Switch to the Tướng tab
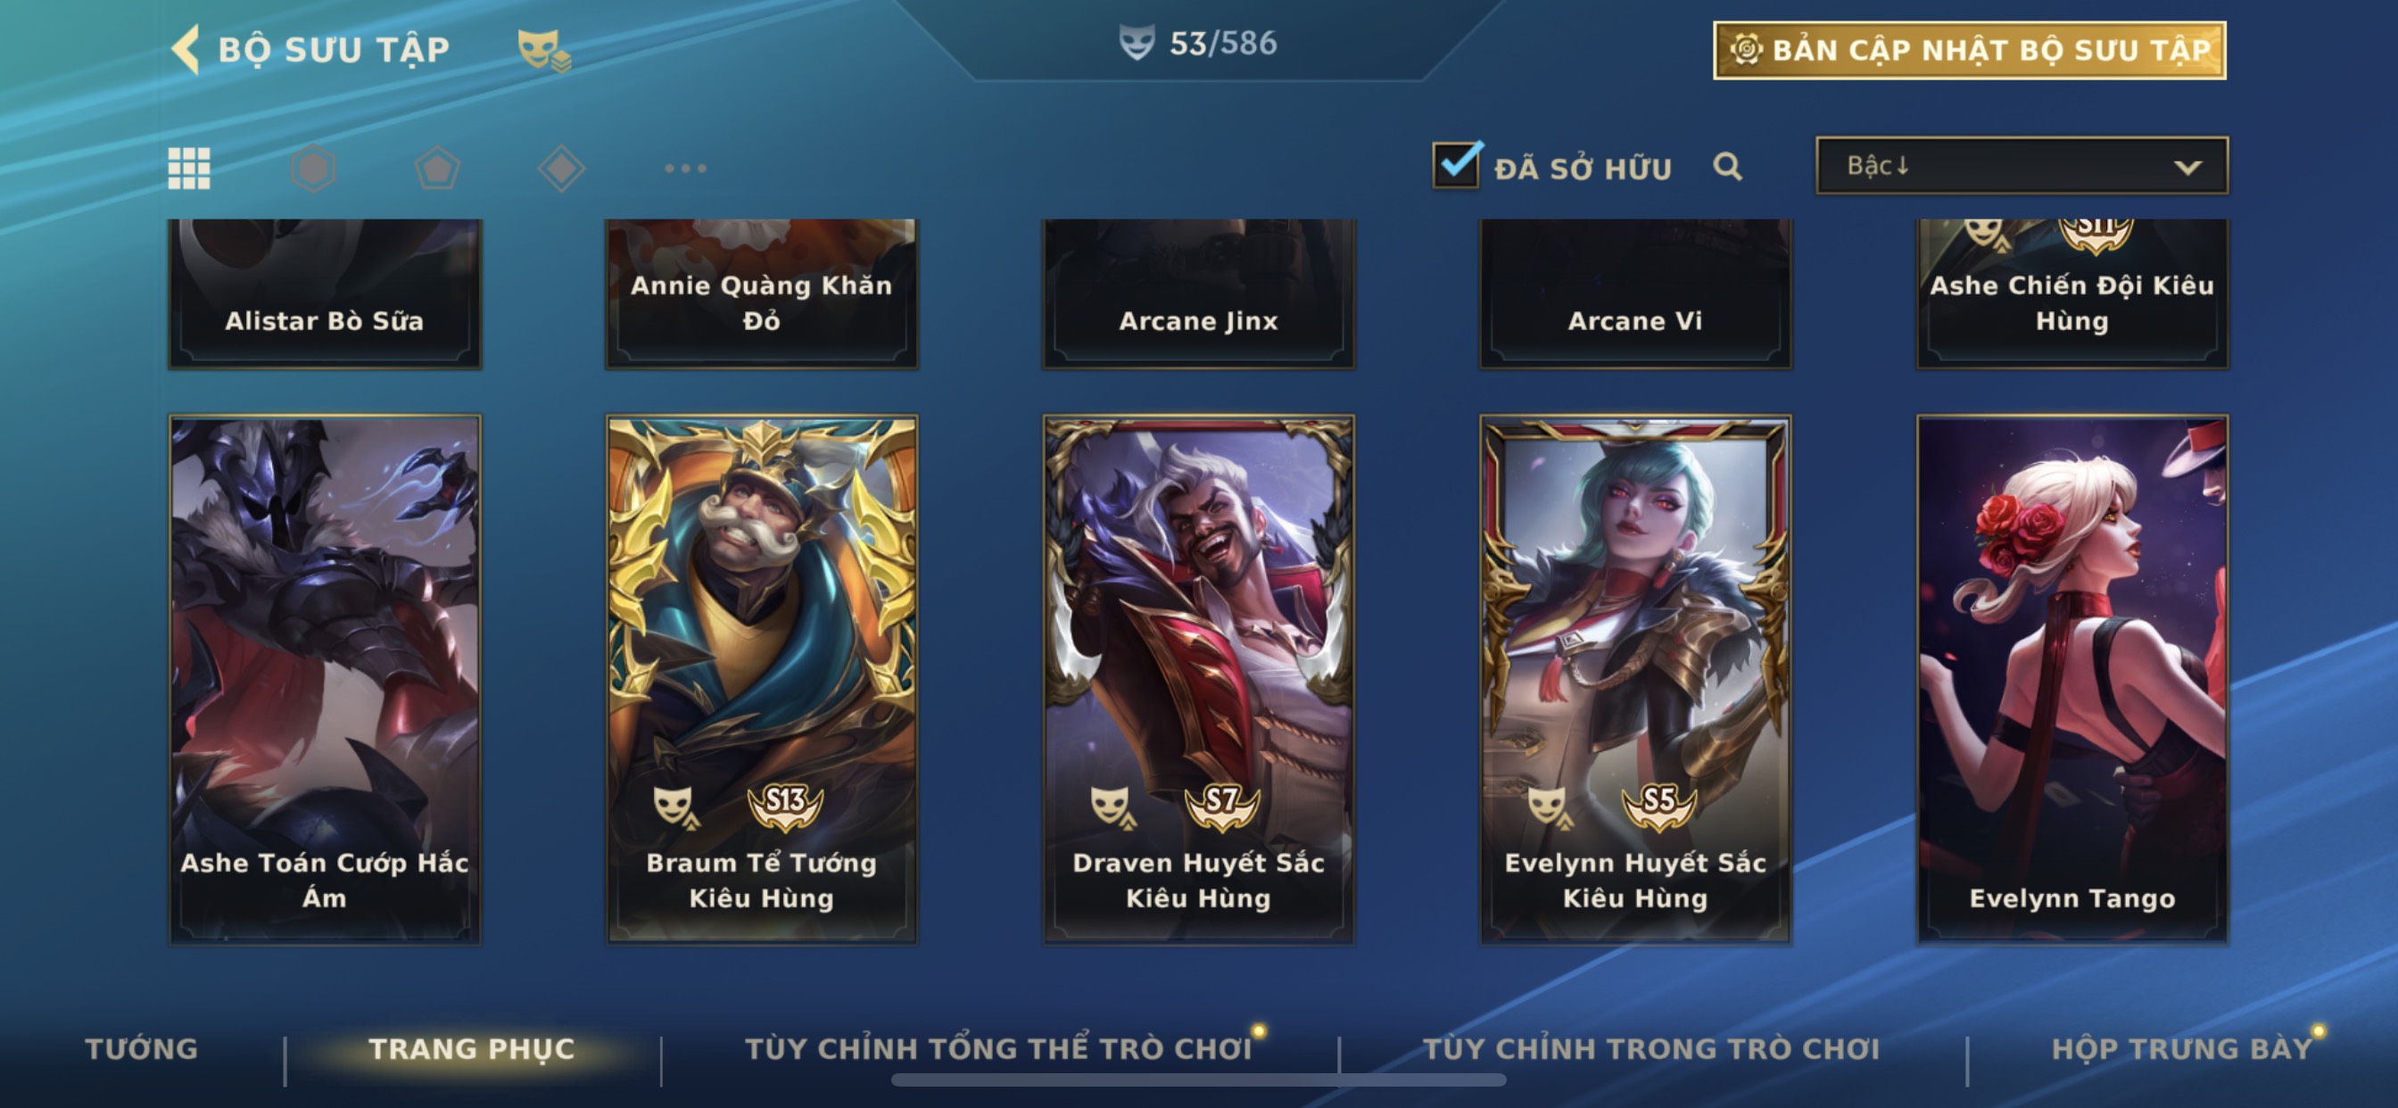This screenshot has height=1108, width=2398. tap(142, 1048)
